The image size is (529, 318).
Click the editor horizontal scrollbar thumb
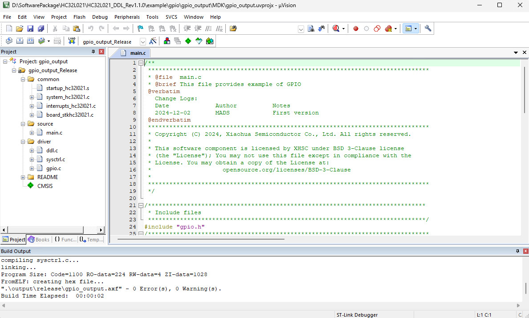pos(201,239)
